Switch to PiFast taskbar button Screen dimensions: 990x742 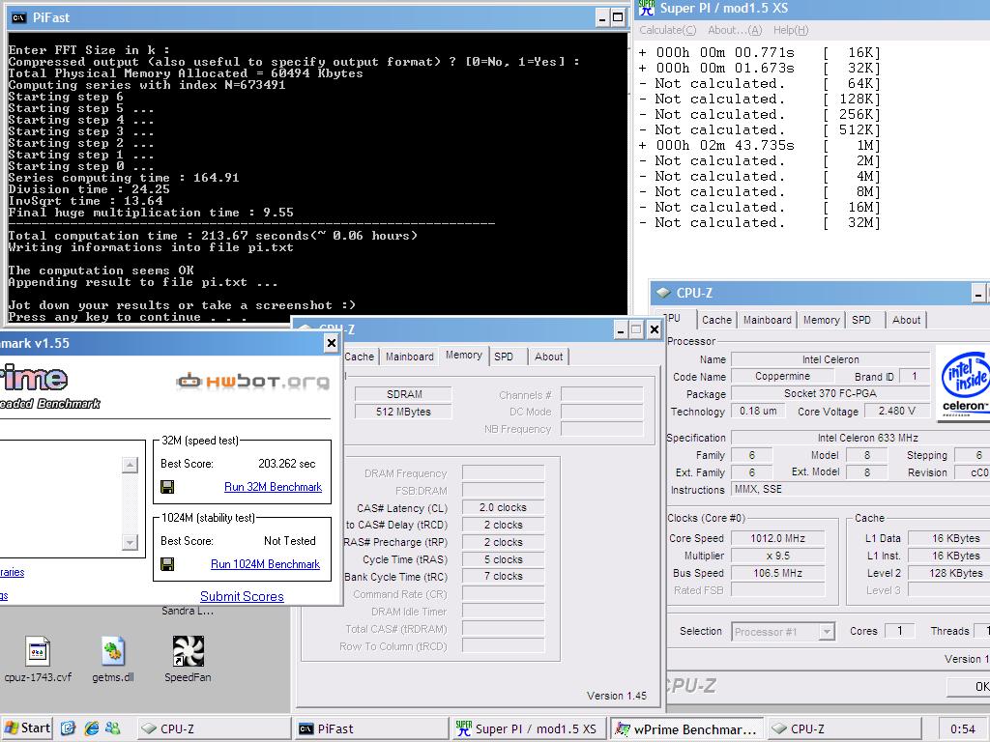[371, 728]
